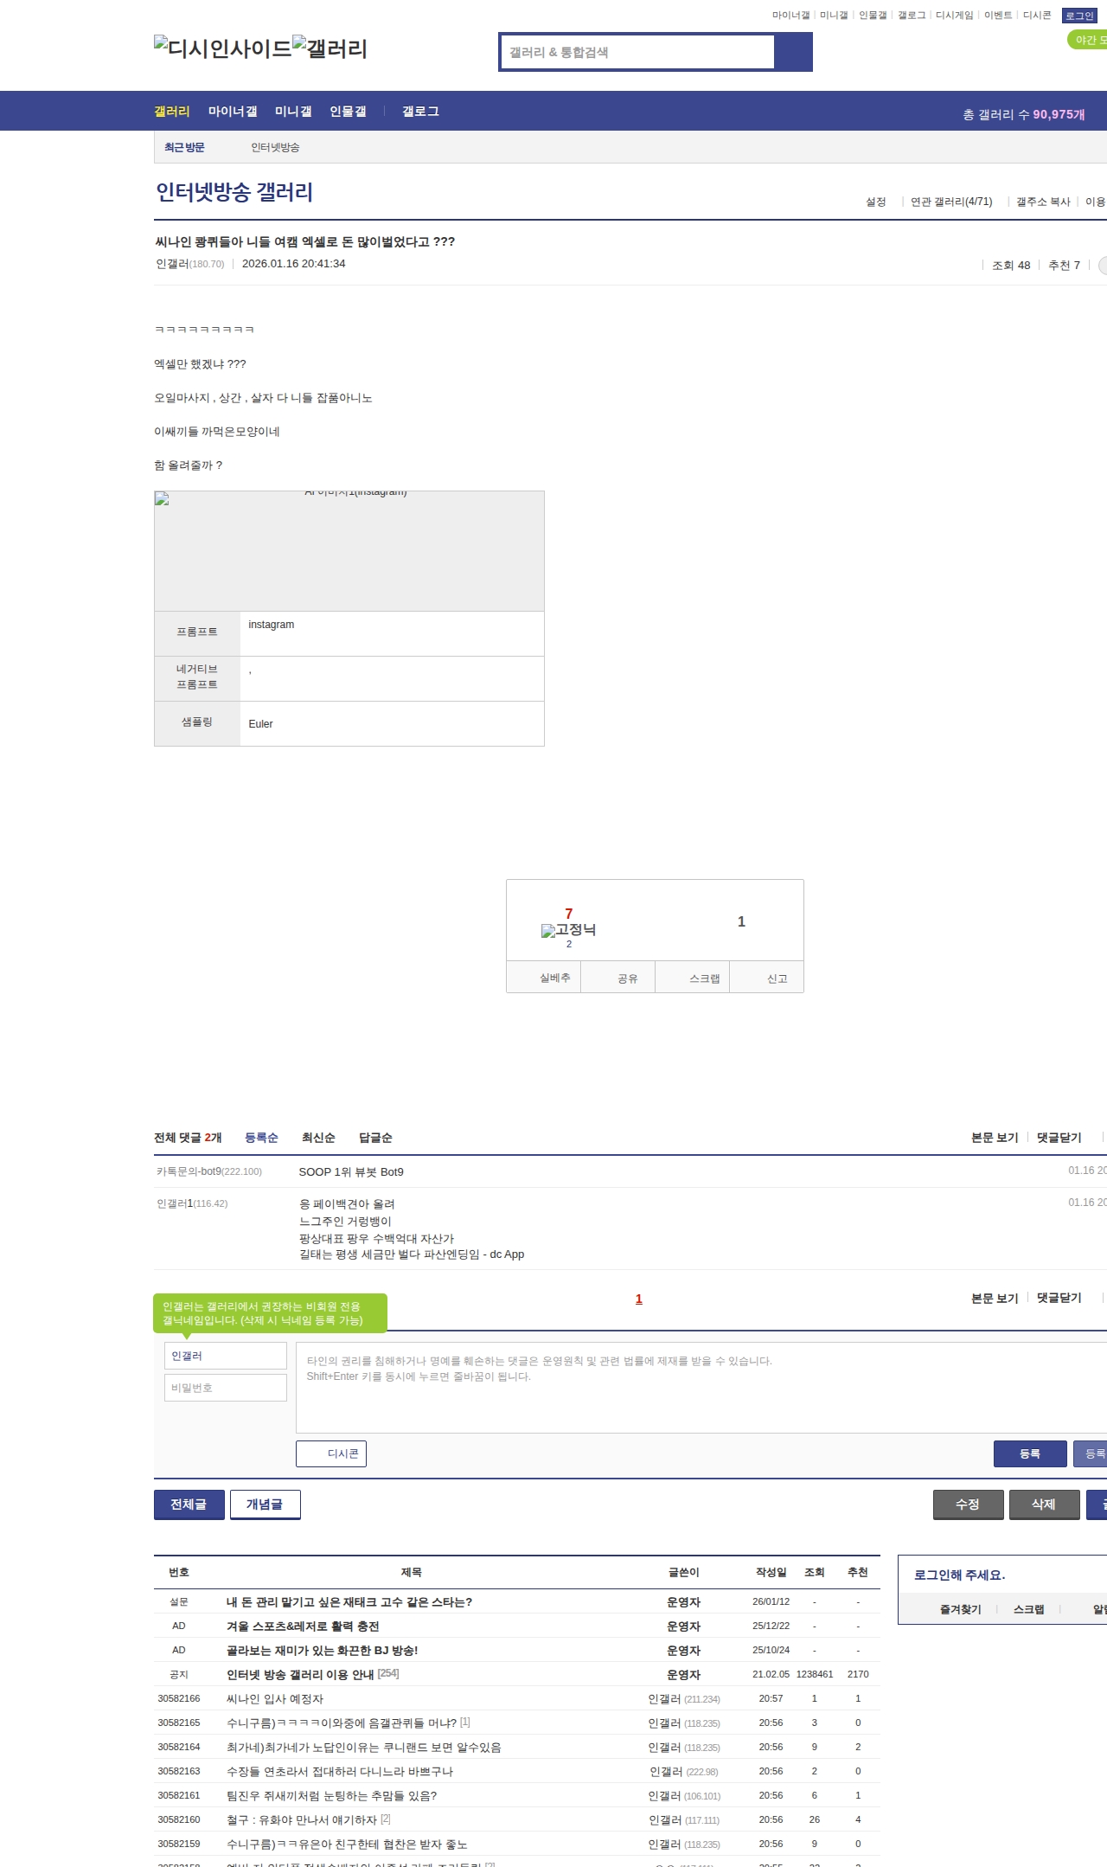This screenshot has width=1107, height=1867.
Task: Open post 철구 : 유화야 만나서 애기하자
Action: point(302,1820)
